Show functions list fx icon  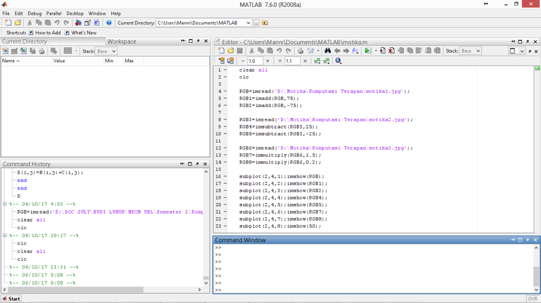tap(356, 51)
